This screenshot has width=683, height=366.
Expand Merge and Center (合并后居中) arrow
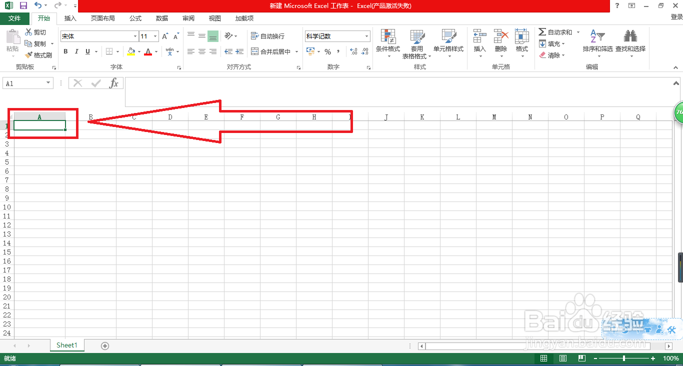pos(296,51)
